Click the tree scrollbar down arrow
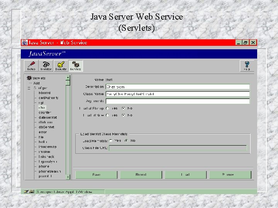Image resolution: width=278 pixels, height=208 pixels. (68, 177)
